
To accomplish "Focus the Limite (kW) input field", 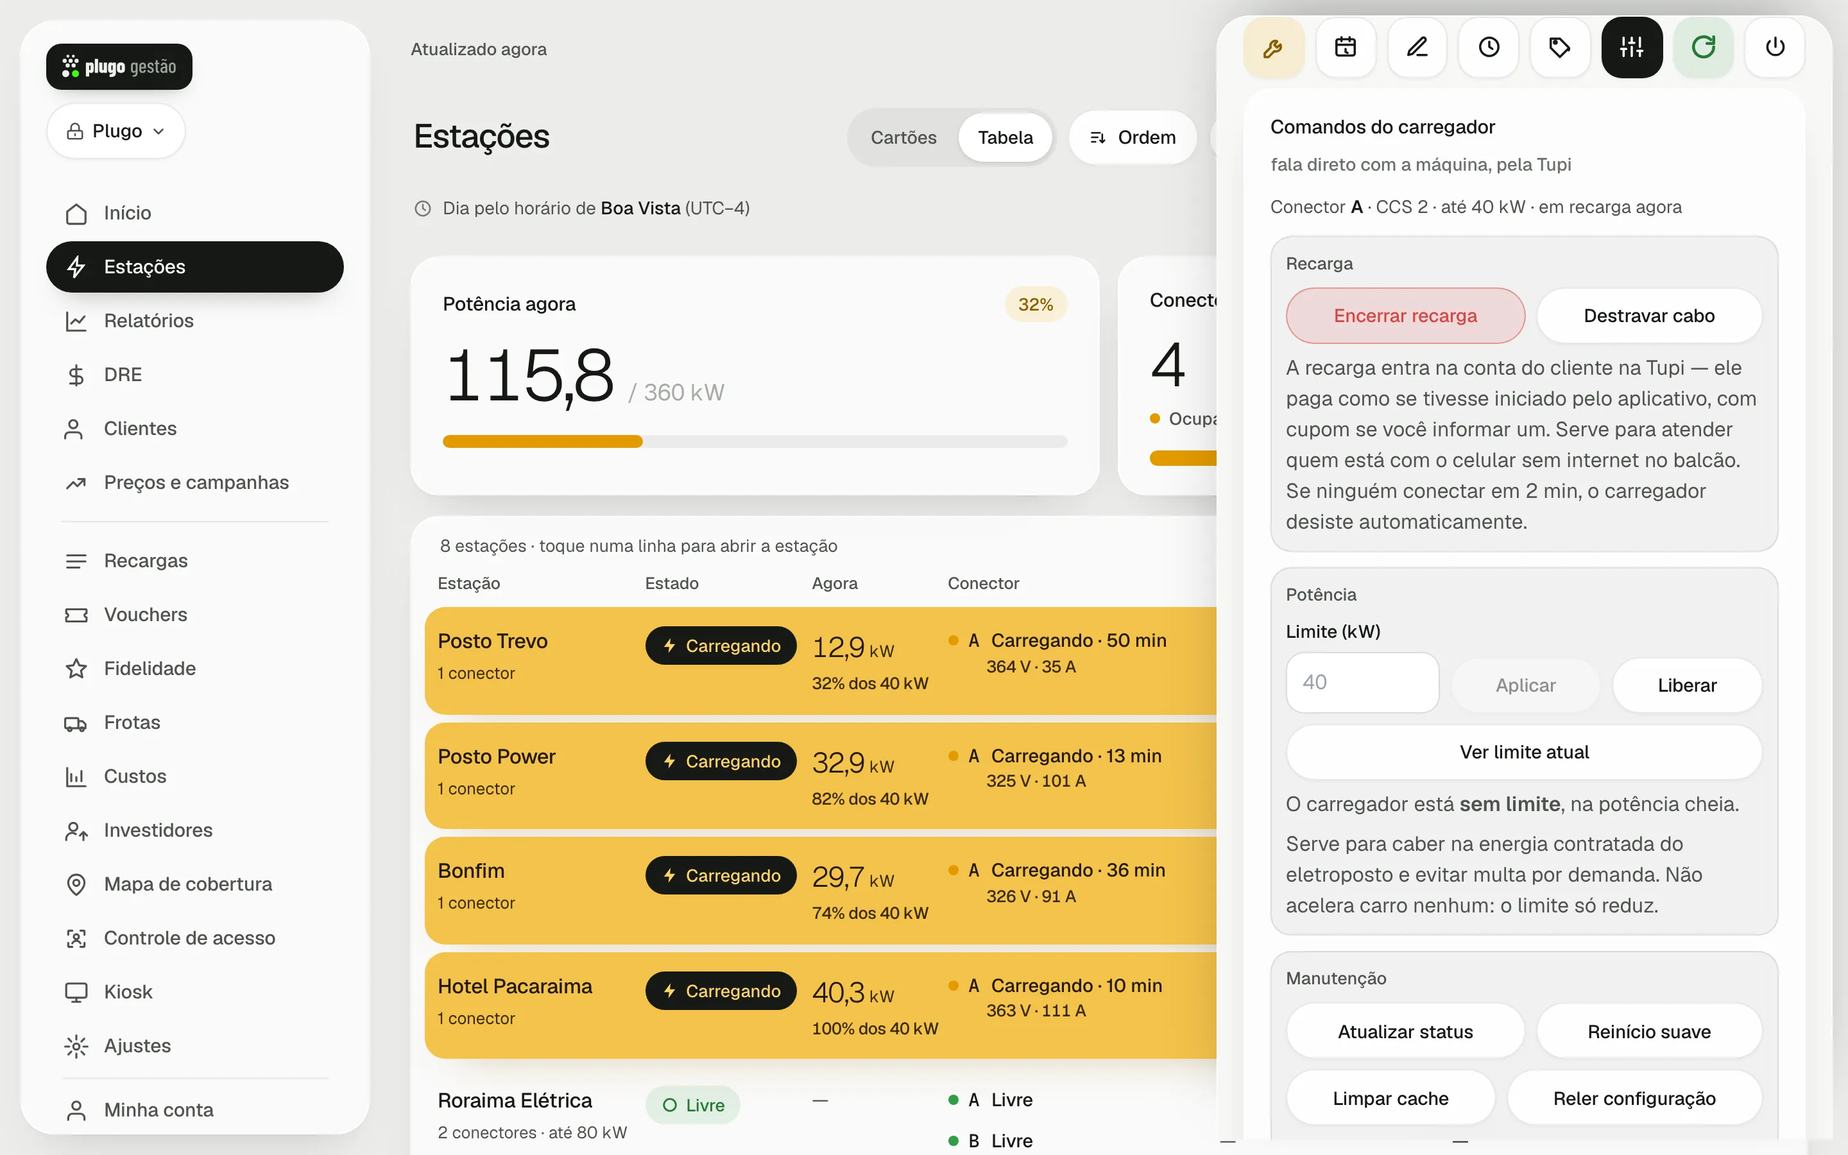I will point(1362,682).
